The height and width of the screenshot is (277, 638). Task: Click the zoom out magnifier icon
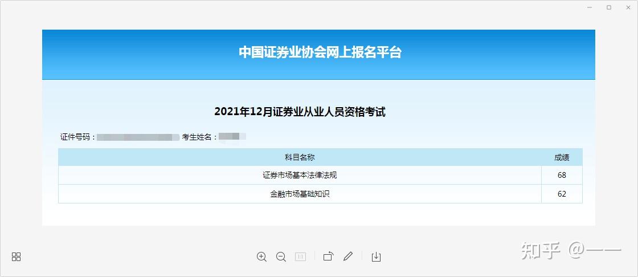pos(281,256)
